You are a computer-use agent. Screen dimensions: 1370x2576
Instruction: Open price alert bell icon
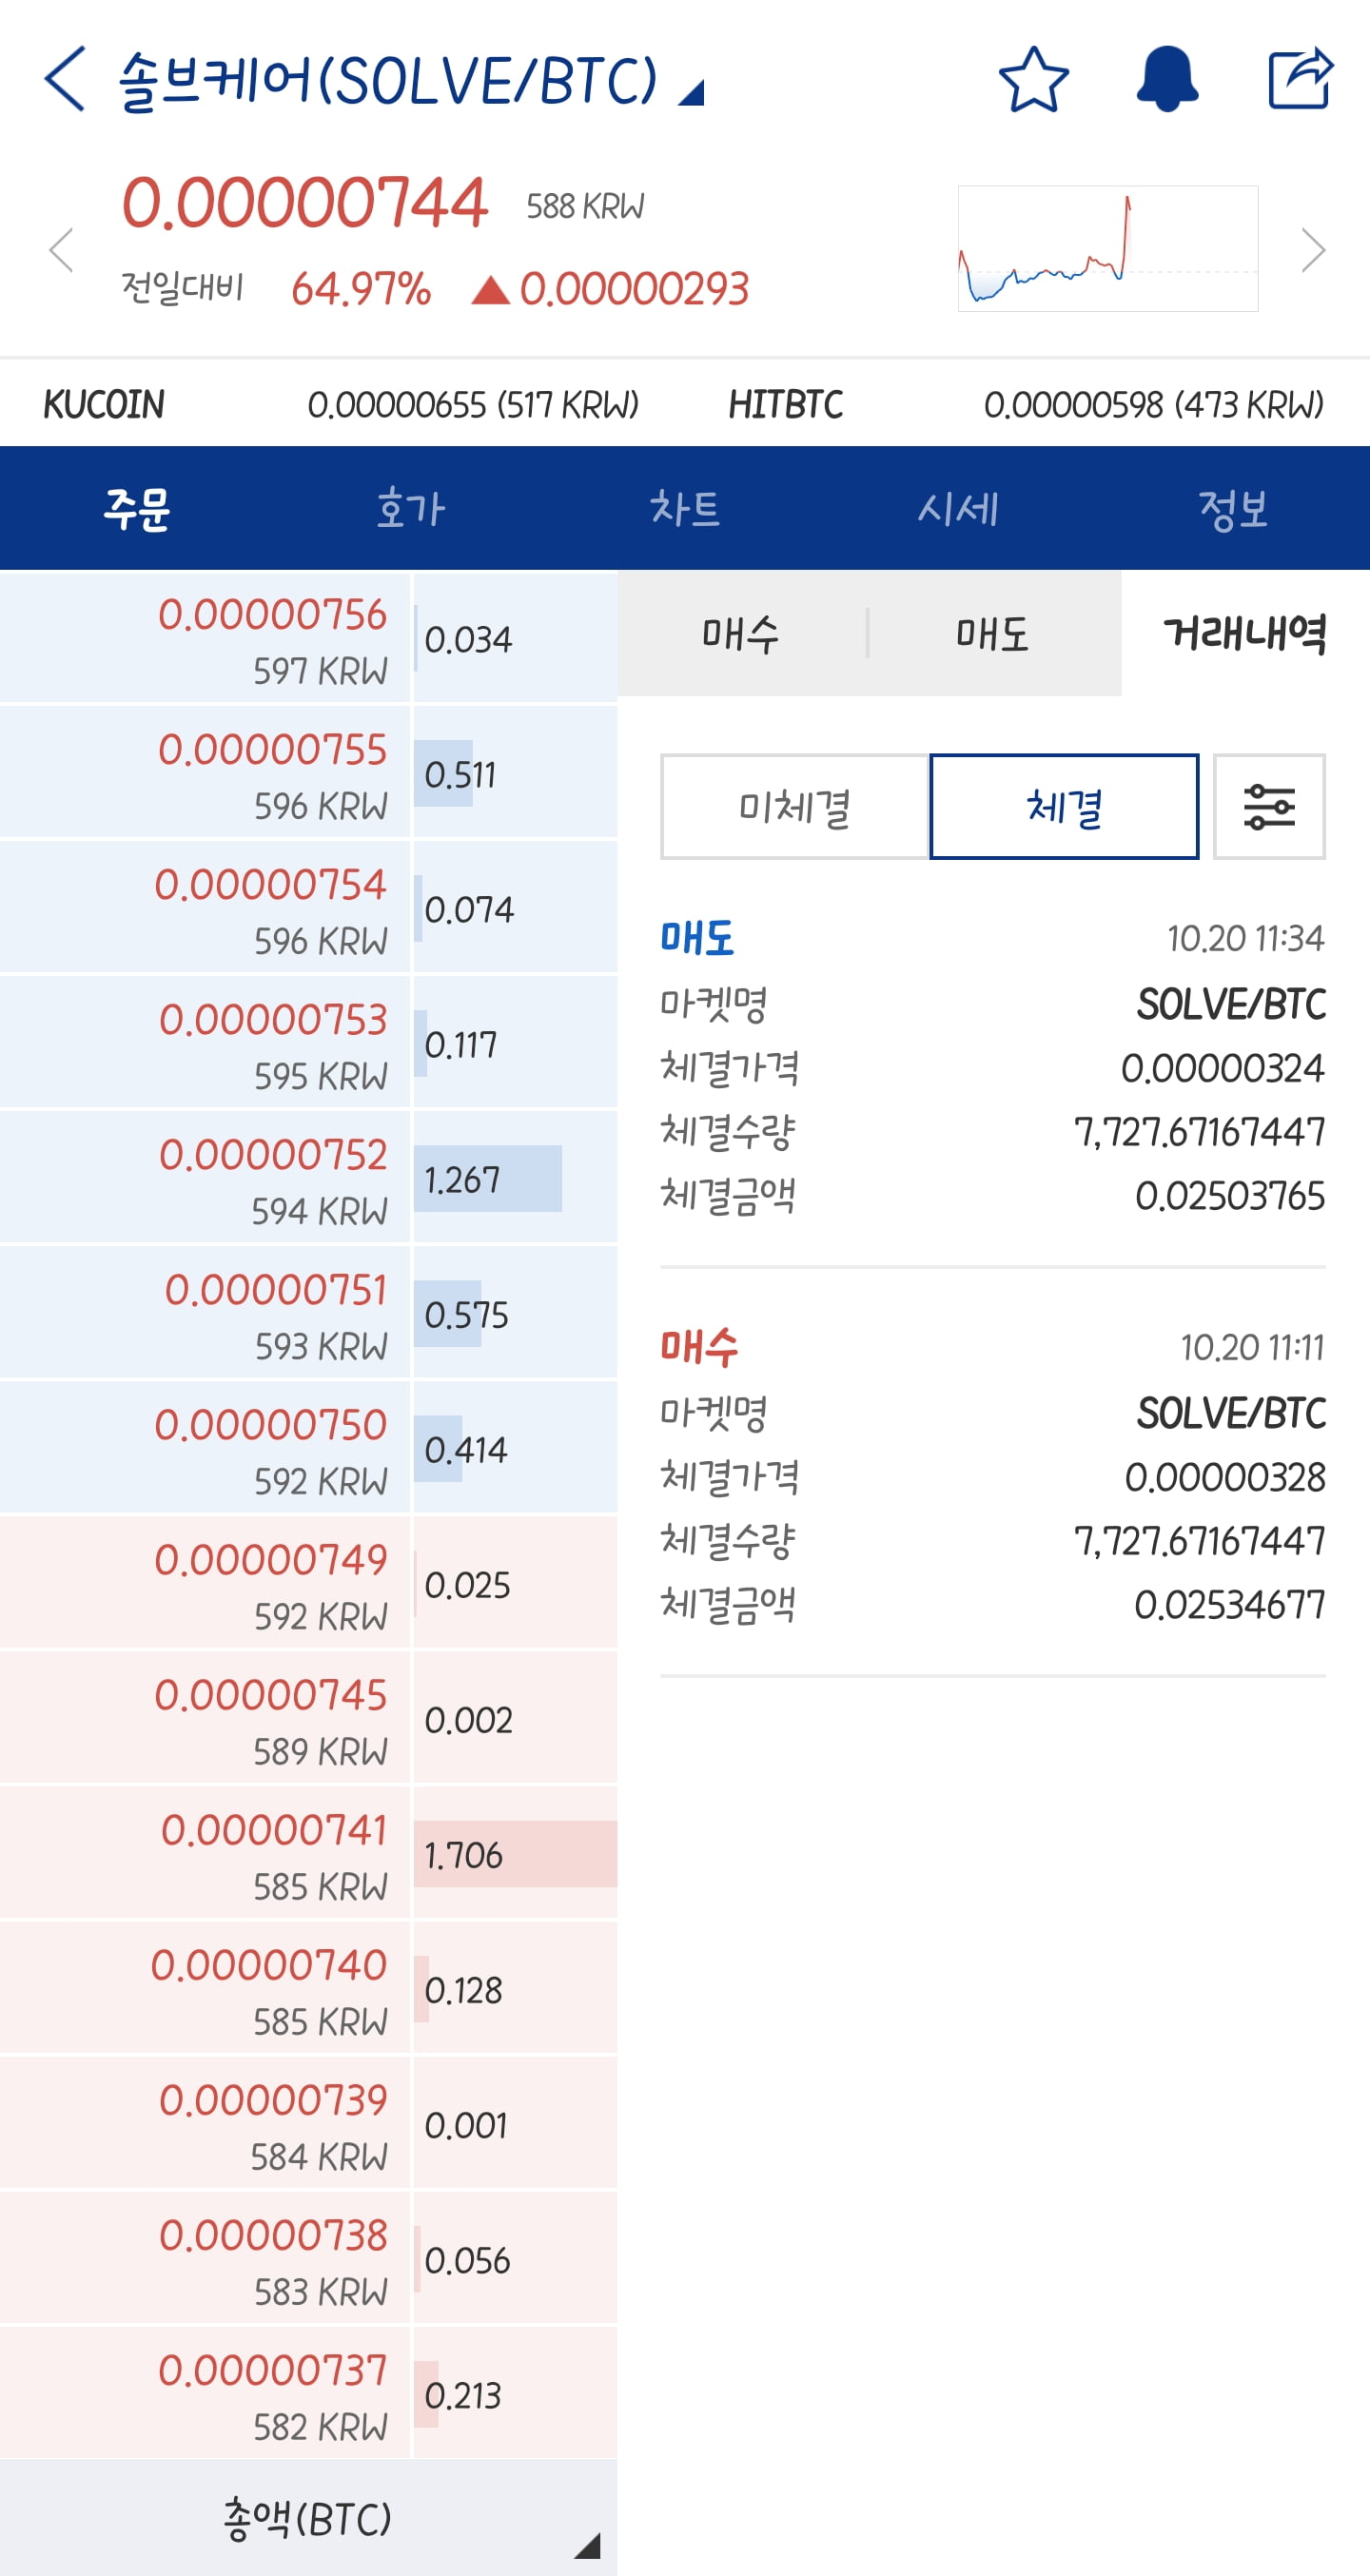pos(1167,79)
